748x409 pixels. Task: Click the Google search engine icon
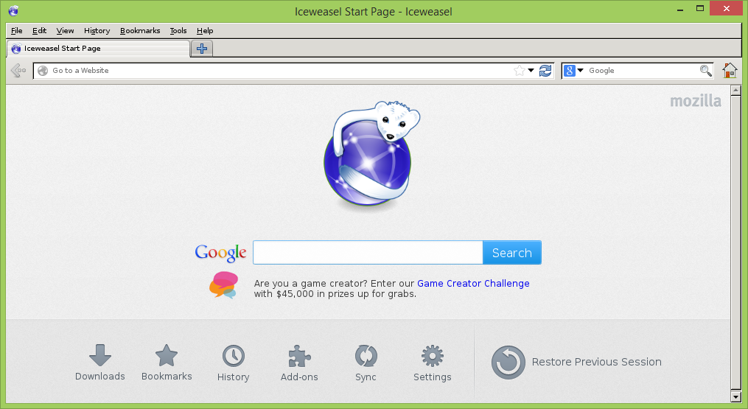[569, 71]
